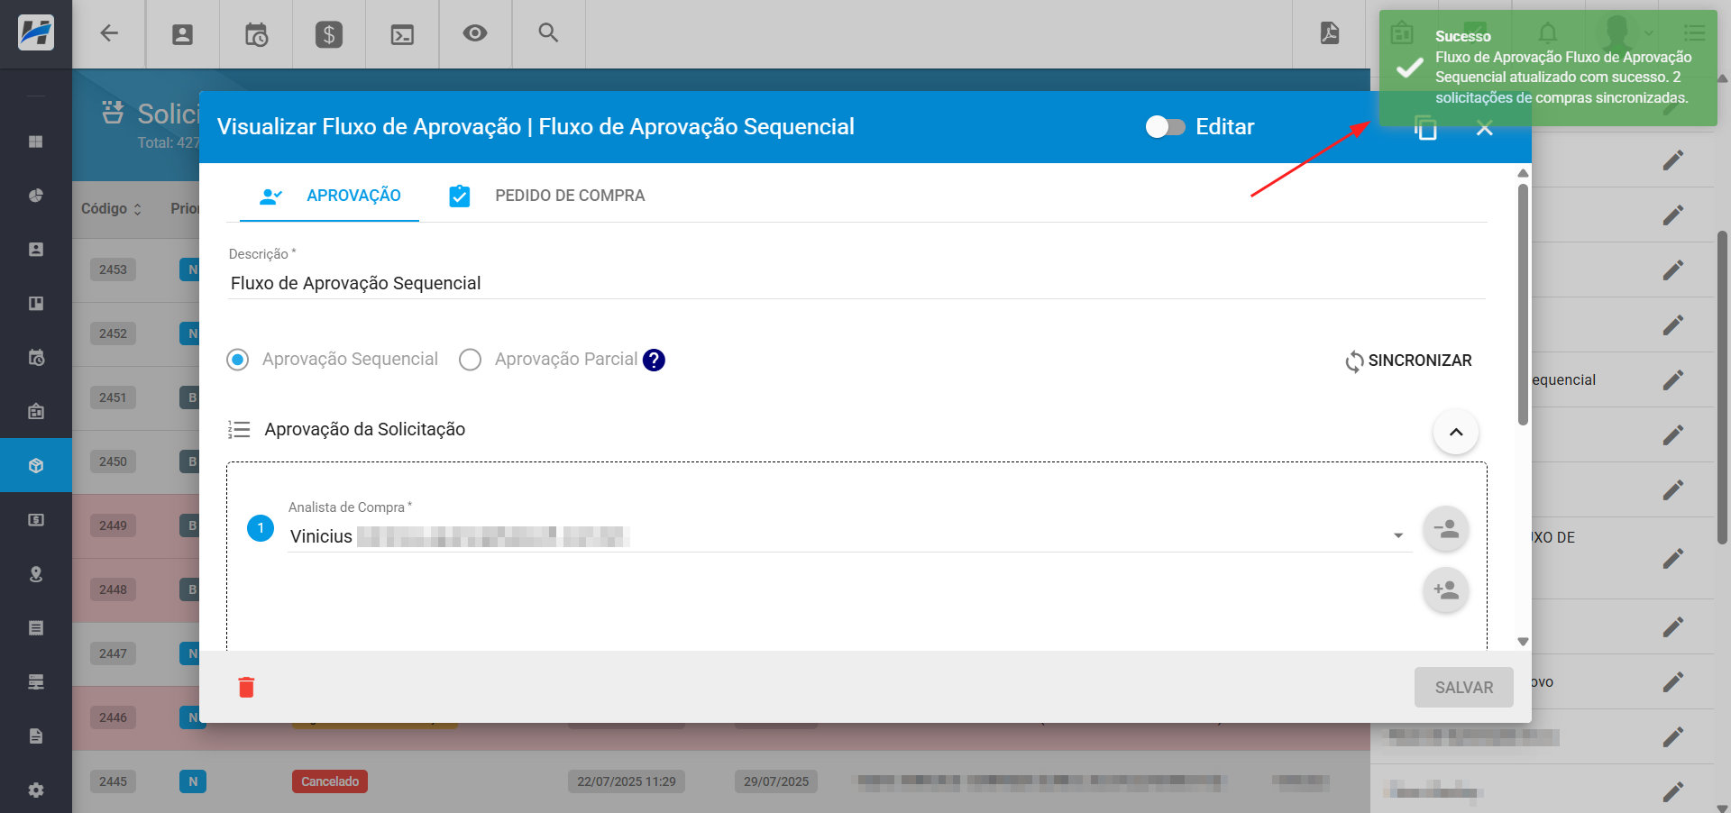Switch to the APROVAÇÃO tab
Image resolution: width=1731 pixels, height=813 pixels.
[x=329, y=196]
